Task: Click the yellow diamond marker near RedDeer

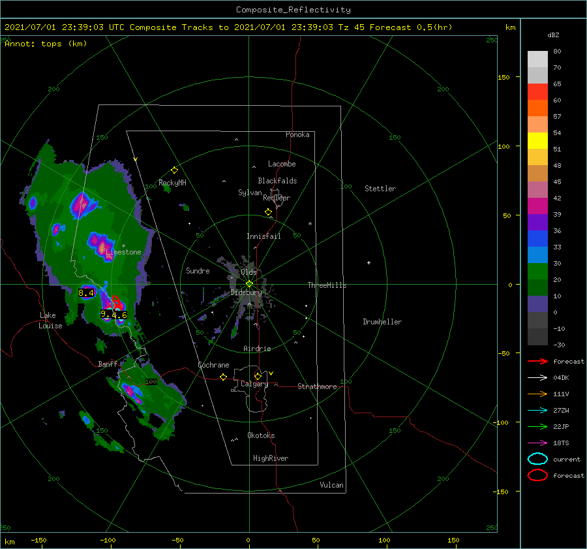Action: pyautogui.click(x=269, y=212)
